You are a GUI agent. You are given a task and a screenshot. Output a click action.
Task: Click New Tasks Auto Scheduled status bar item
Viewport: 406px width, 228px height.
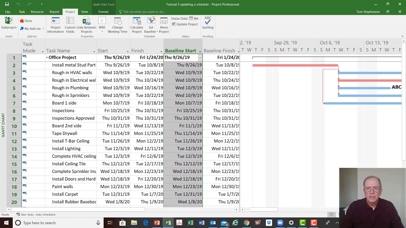[x=36, y=214]
